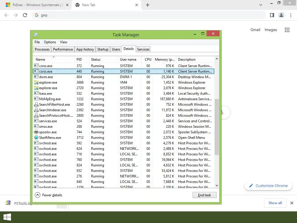Click the MsMpEng.exe process icon

pos(36,99)
